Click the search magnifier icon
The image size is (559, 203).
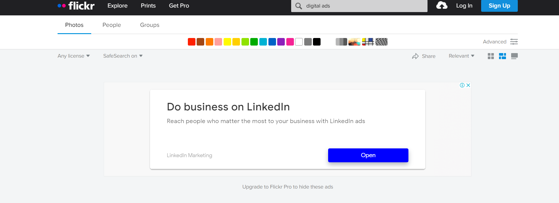coord(299,6)
